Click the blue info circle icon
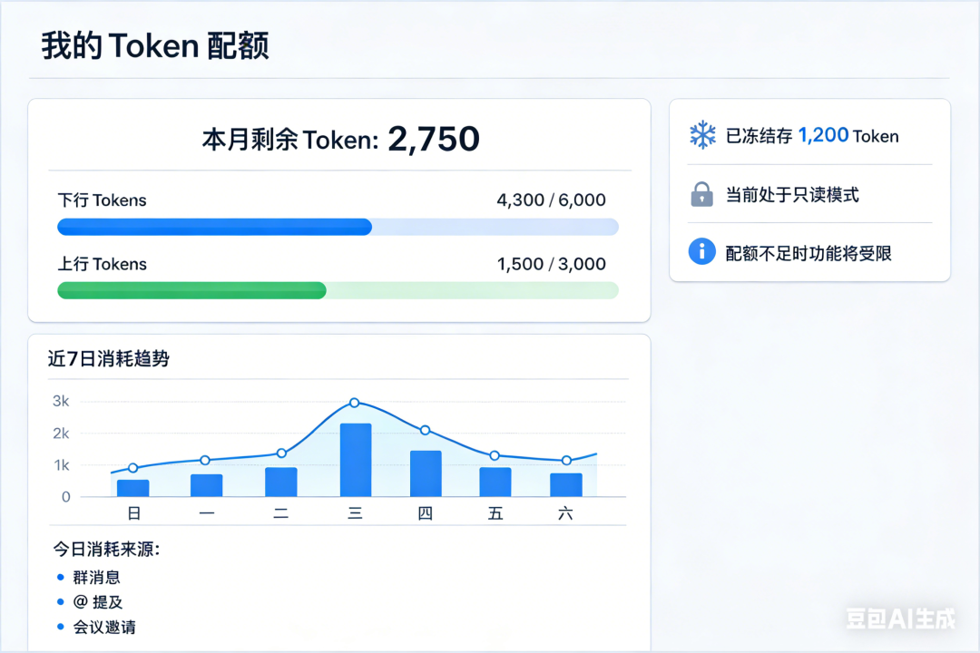Viewport: 980px width, 653px height. tap(701, 252)
